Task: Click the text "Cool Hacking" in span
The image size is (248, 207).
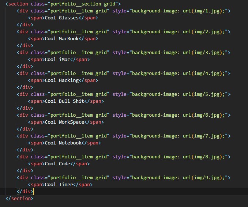Action: pos(62,80)
